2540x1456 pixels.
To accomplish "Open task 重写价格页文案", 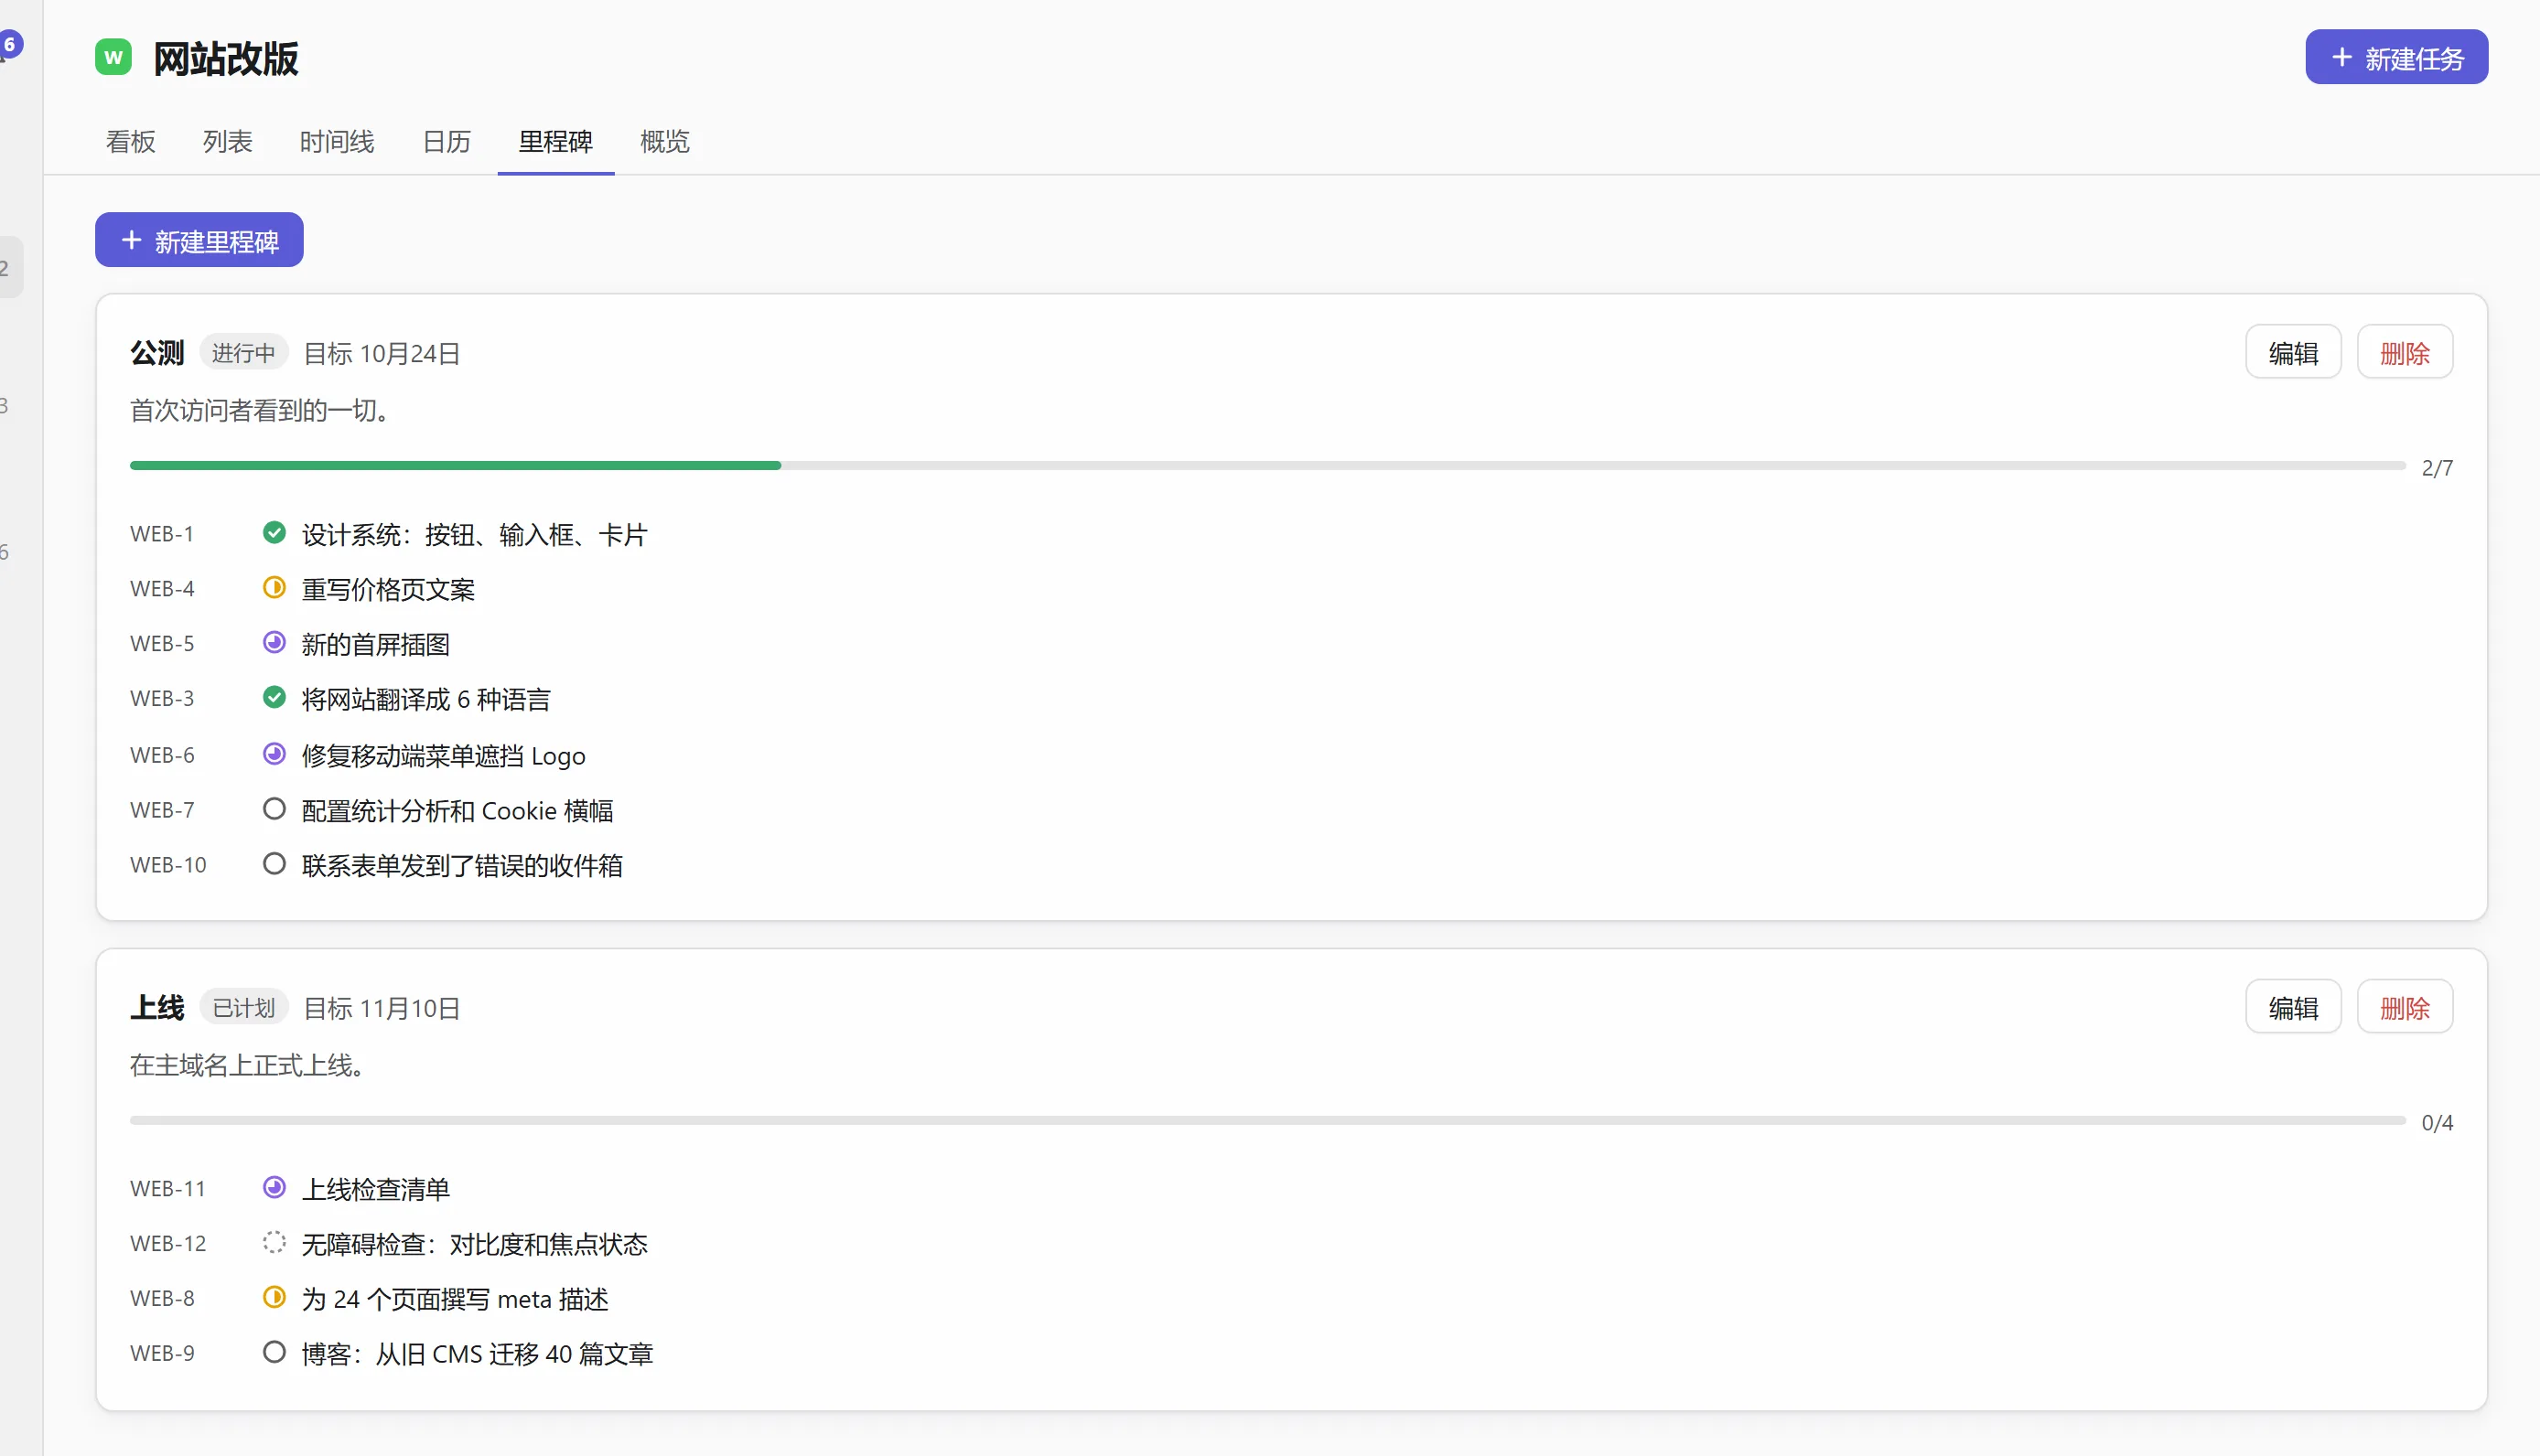I will click(388, 590).
